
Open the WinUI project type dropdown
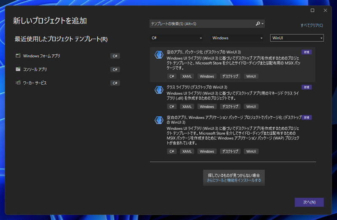coord(297,38)
